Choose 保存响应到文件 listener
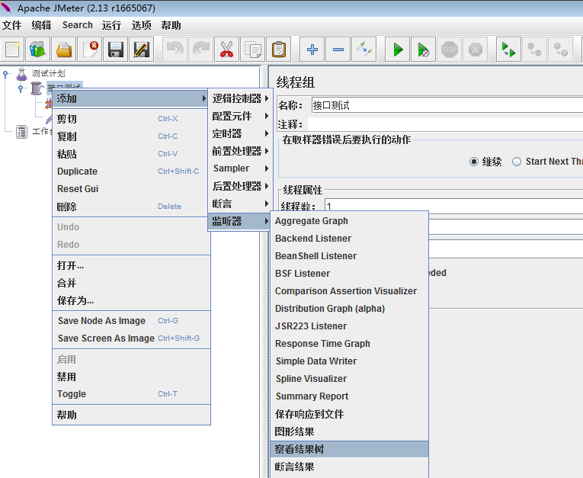The width and height of the screenshot is (583, 478). coord(350,414)
